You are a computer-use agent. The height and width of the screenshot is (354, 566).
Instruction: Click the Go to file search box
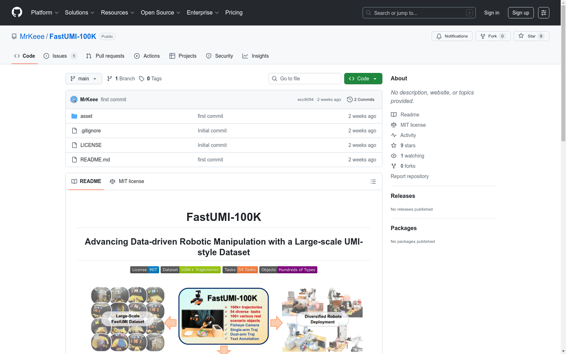point(305,79)
